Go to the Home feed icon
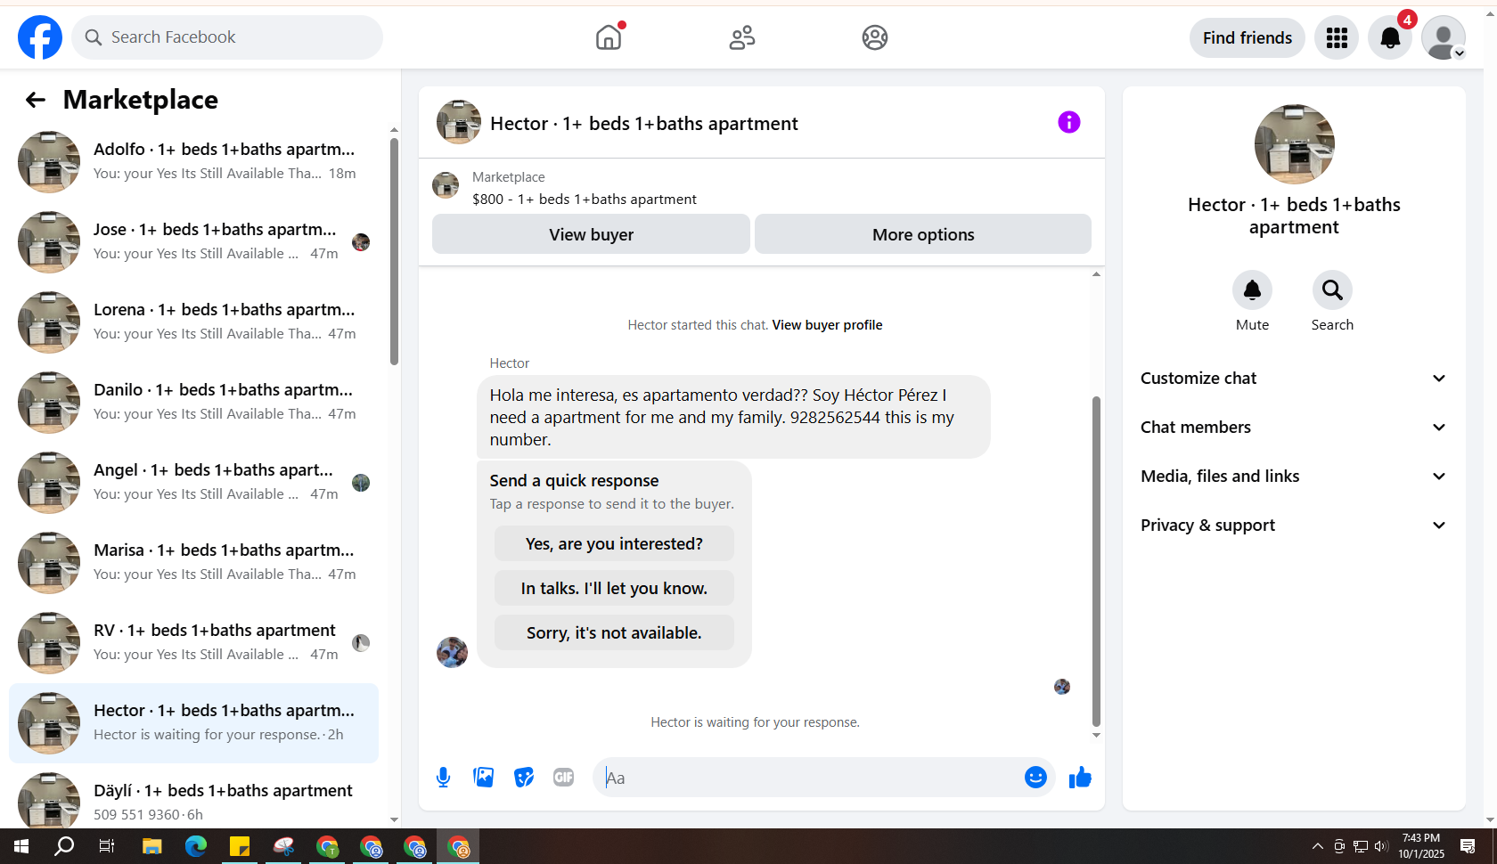This screenshot has width=1497, height=864. [609, 37]
